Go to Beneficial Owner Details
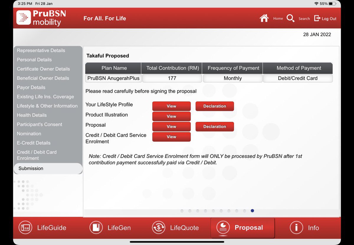The width and height of the screenshot is (354, 245). point(43,78)
